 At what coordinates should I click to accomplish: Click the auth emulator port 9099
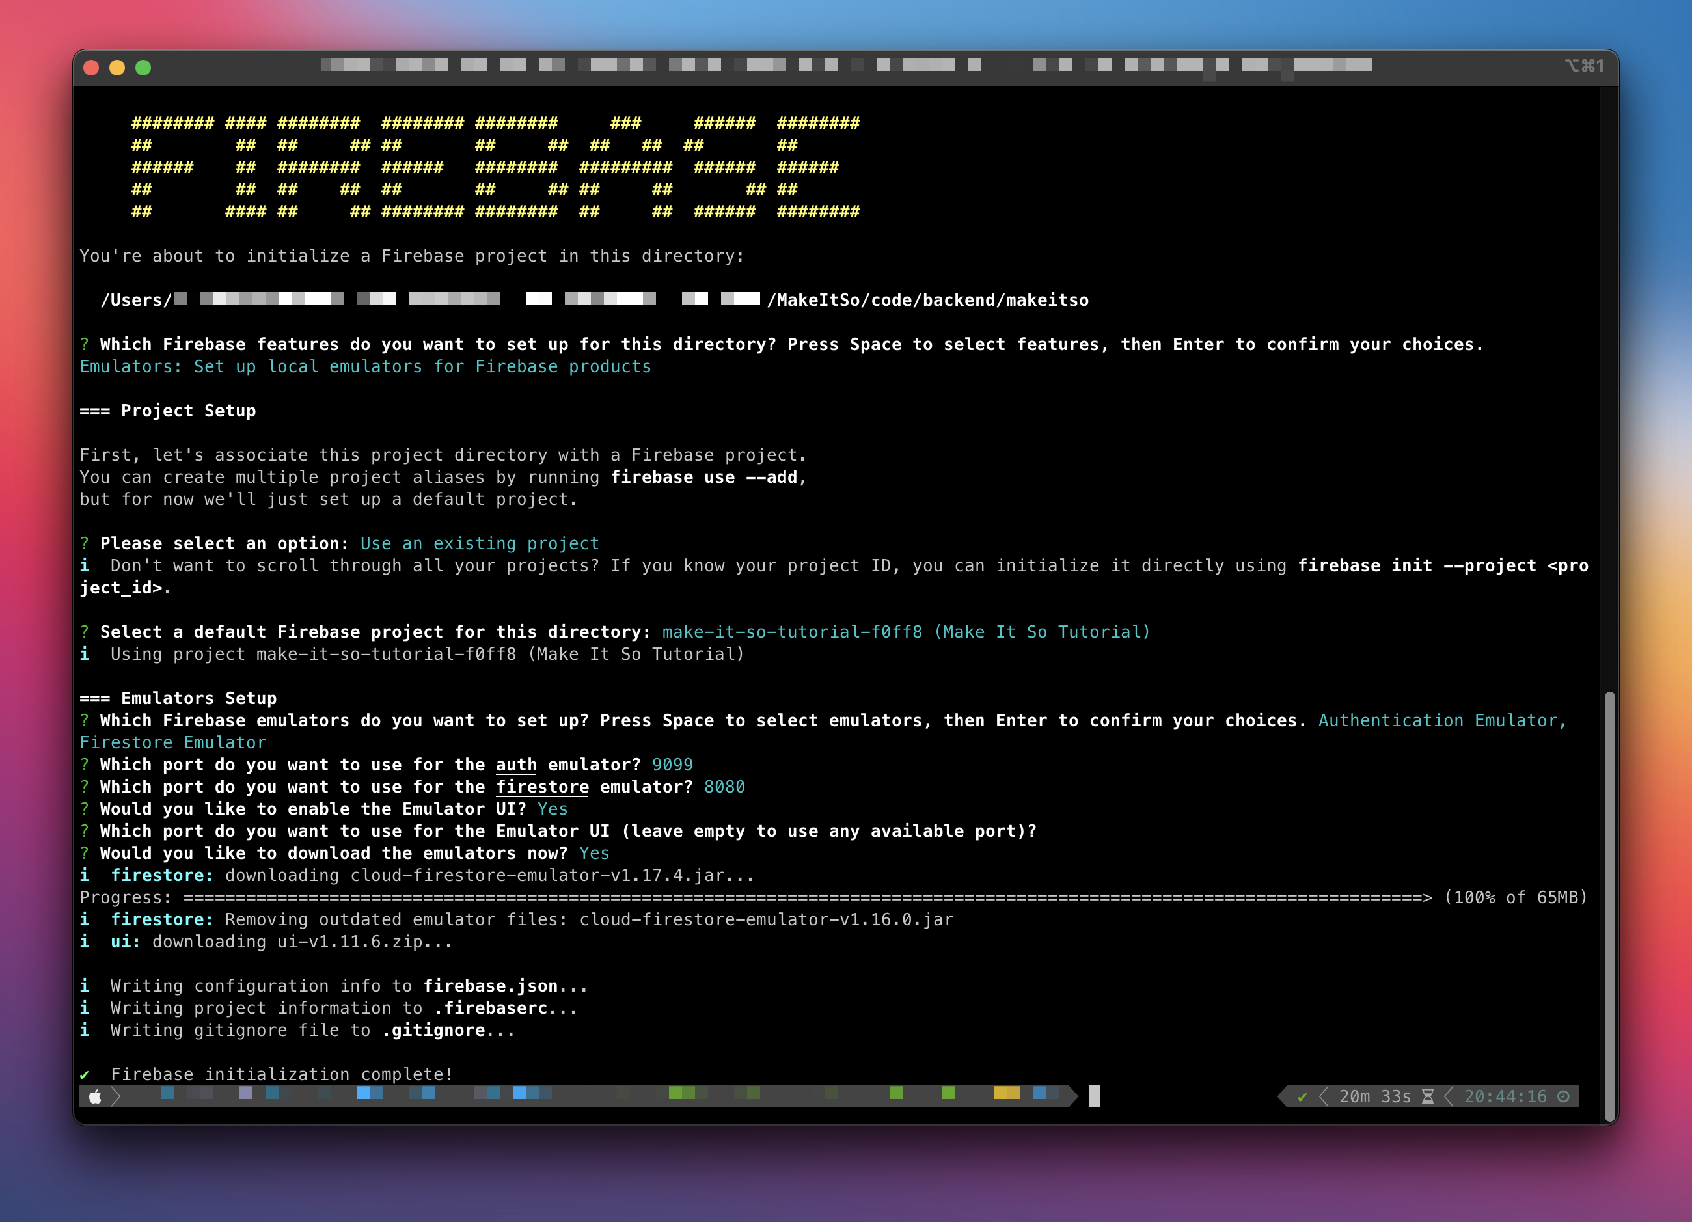(672, 765)
